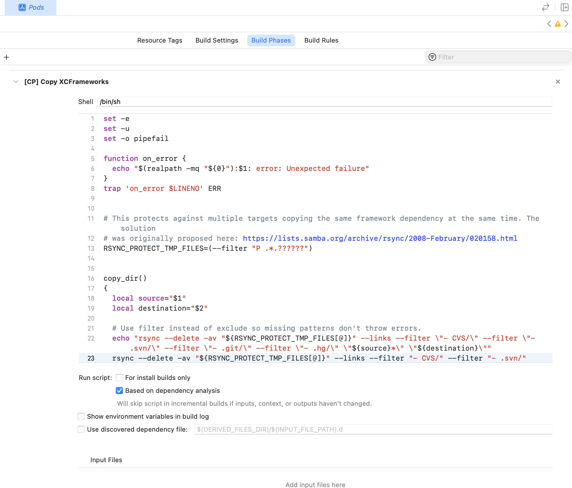
Task: Click the copy_dir() function line
Action: 125,278
